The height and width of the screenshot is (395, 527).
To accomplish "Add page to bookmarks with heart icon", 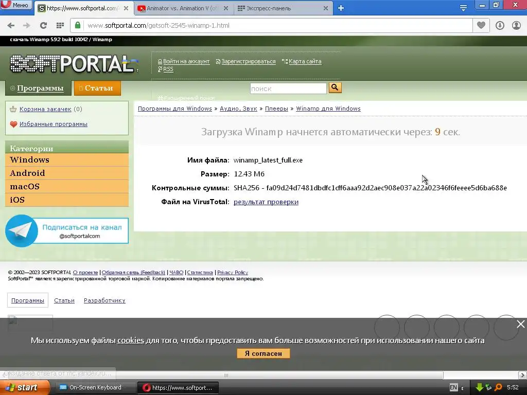I will click(x=481, y=25).
